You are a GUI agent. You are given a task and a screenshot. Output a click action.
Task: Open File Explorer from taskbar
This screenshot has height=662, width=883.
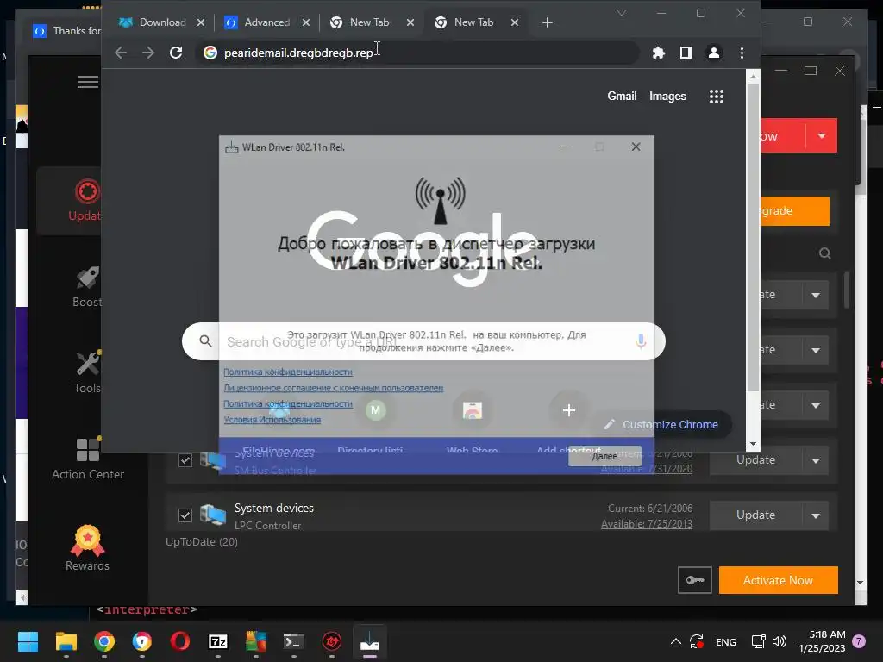point(66,641)
